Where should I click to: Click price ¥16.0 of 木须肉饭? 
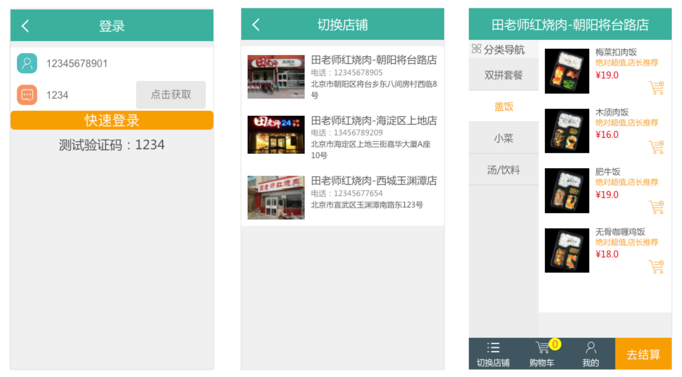pyautogui.click(x=607, y=135)
